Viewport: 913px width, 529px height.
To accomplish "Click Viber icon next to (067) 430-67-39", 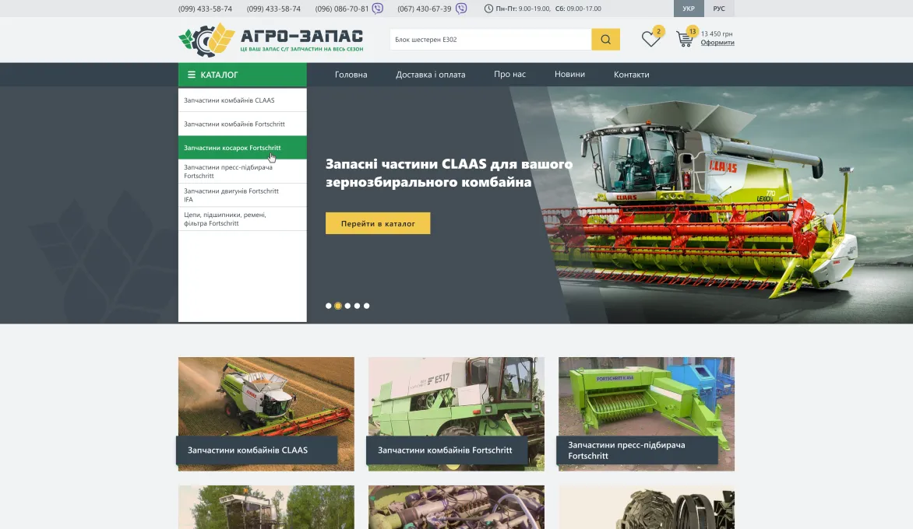I will point(461,8).
